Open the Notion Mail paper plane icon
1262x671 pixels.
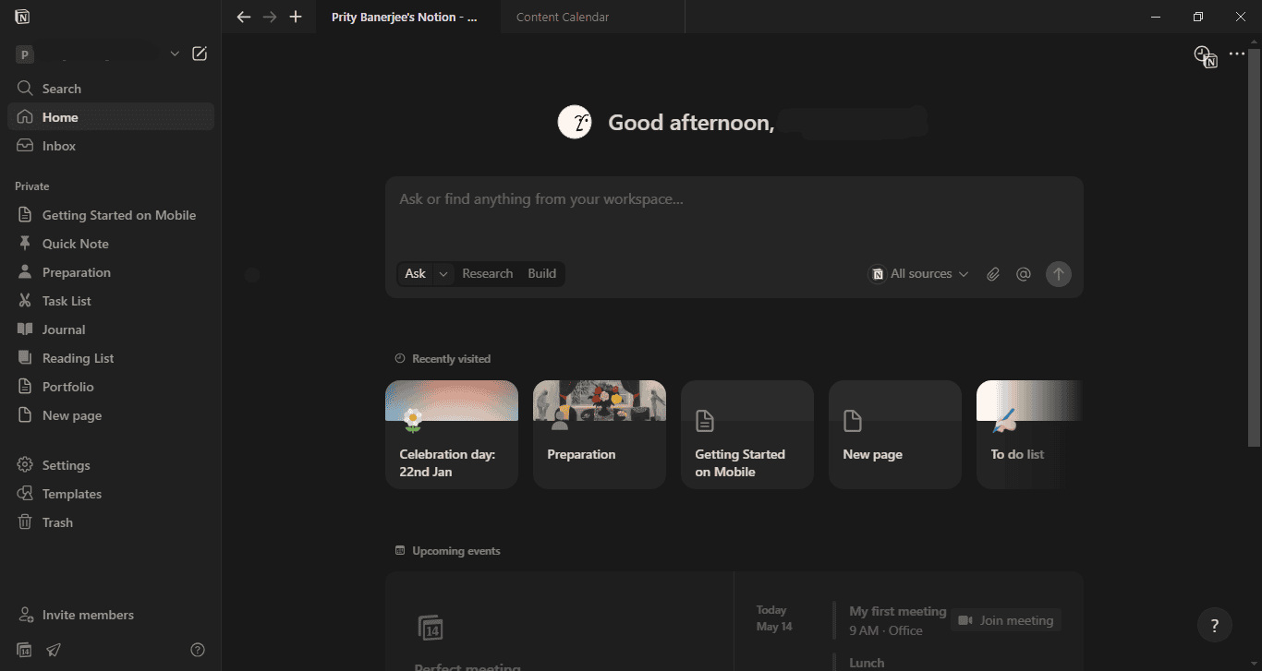tap(54, 650)
